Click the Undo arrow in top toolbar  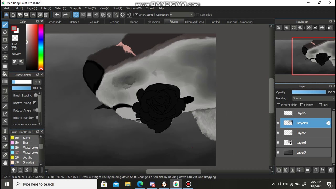pyautogui.click(x=57, y=15)
